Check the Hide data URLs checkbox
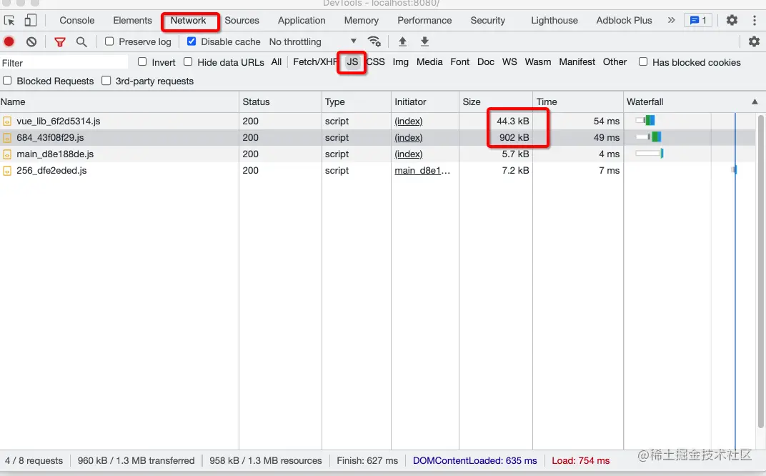This screenshot has width=766, height=476. click(x=188, y=61)
